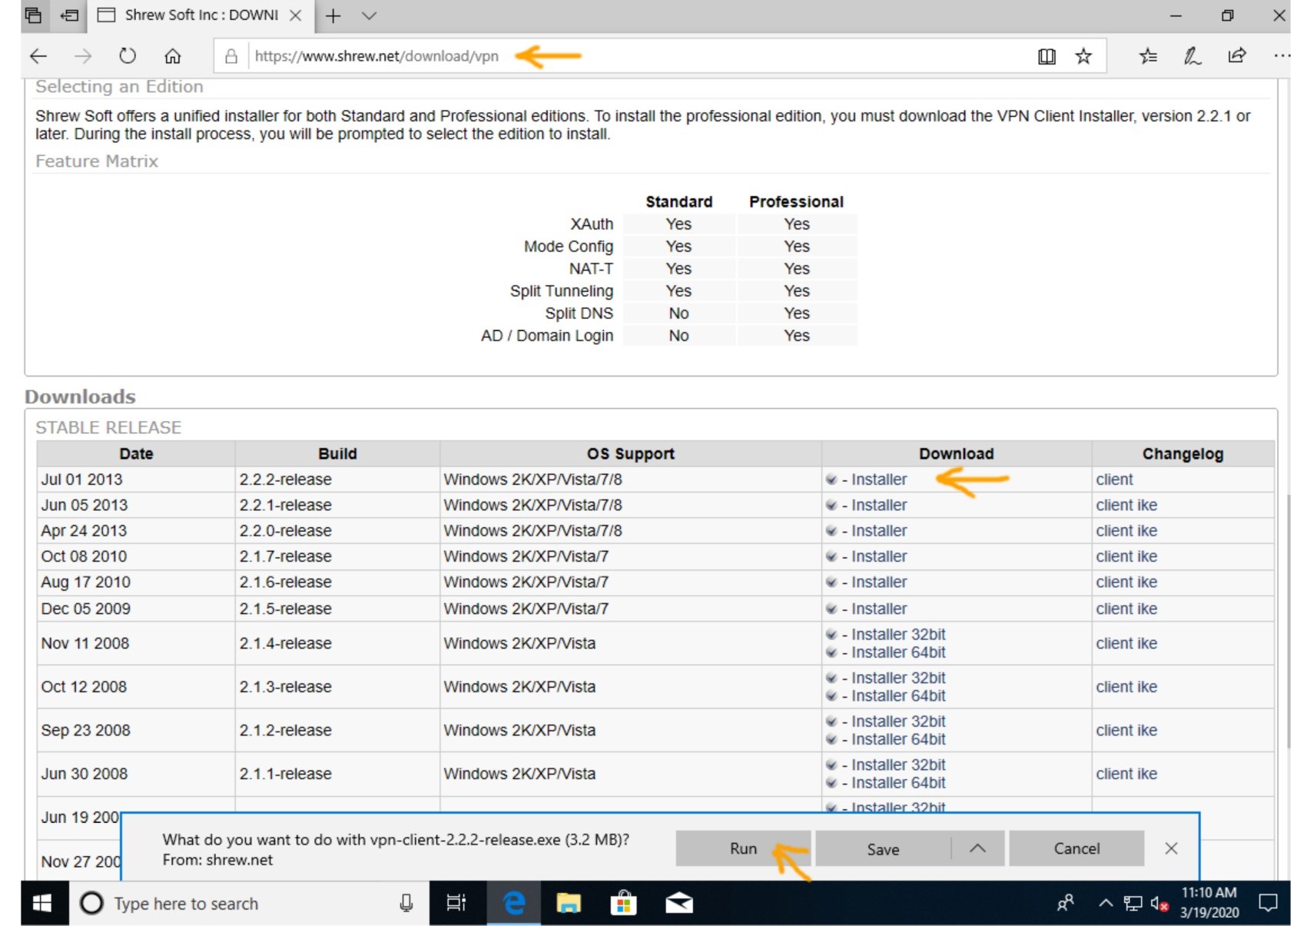Click the page vertical scrollbar thumb
The image size is (1297, 926).
coord(1289,621)
